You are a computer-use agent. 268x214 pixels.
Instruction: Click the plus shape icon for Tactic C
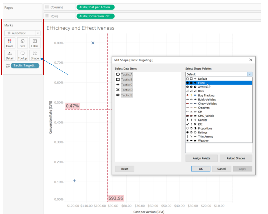pos(118,84)
